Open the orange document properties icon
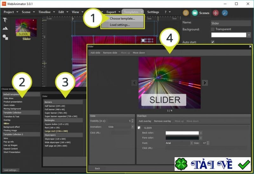254x174 pixels. [186, 13]
